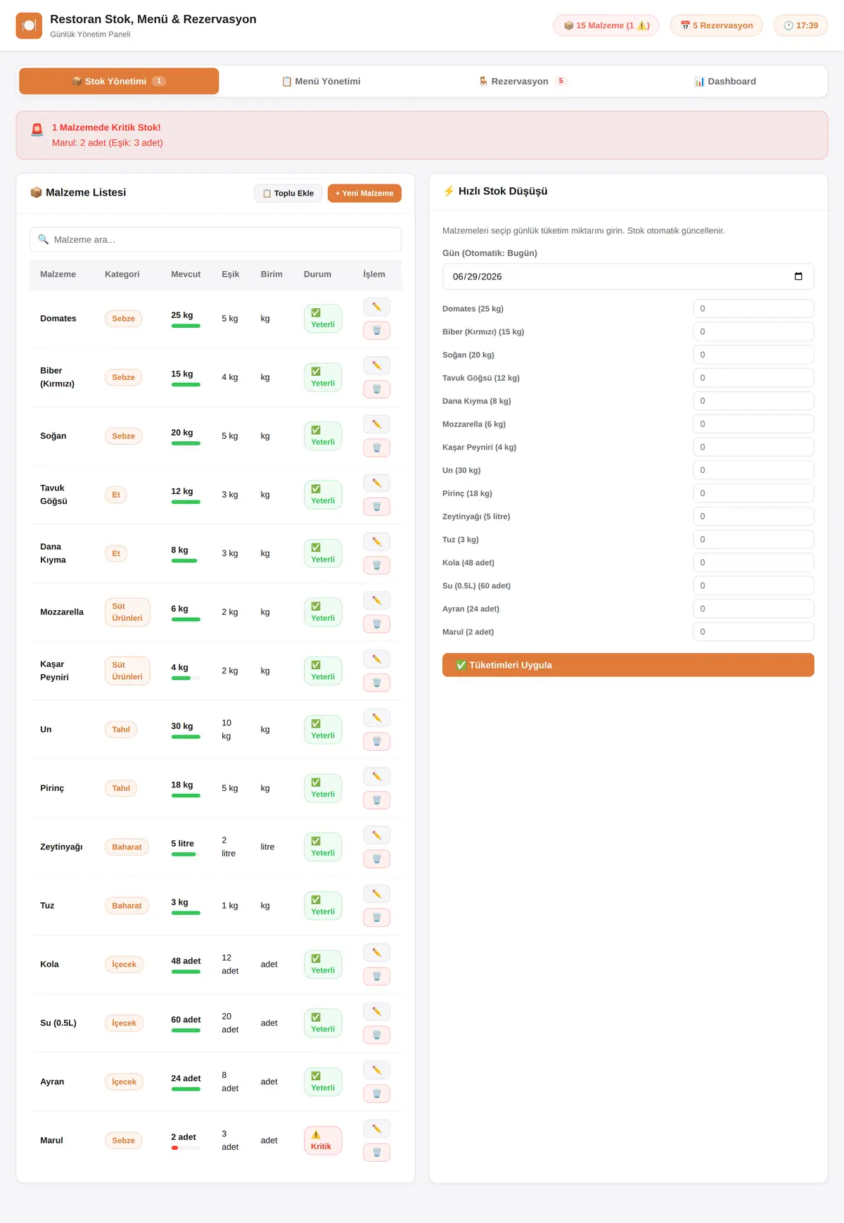844x1223 pixels.
Task: Focus the Malzeme ara search field
Action: click(x=215, y=239)
